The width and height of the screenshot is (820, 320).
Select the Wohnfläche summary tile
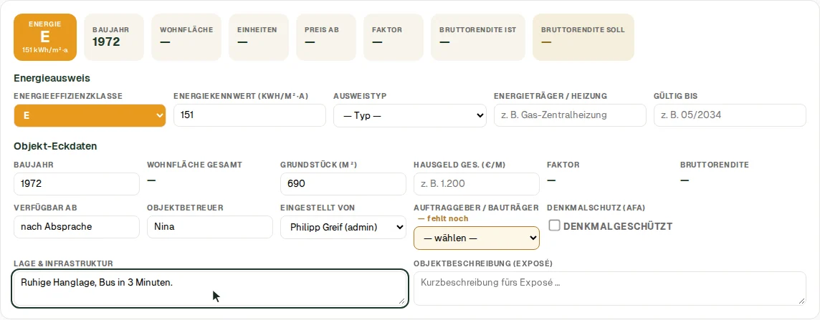click(x=186, y=37)
